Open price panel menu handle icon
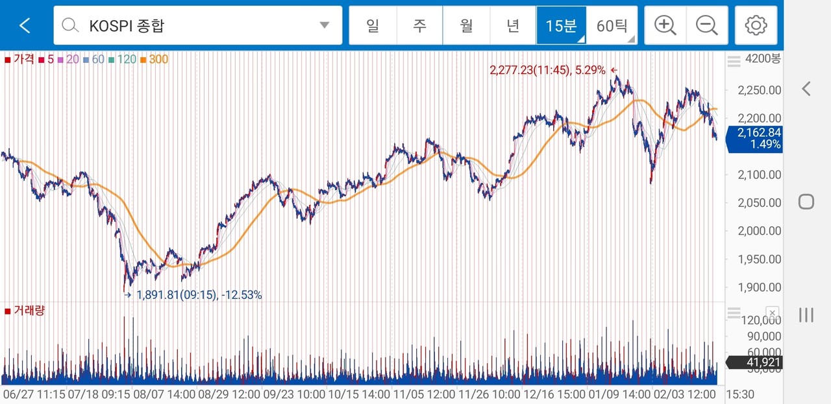831x404 pixels. 734,62
